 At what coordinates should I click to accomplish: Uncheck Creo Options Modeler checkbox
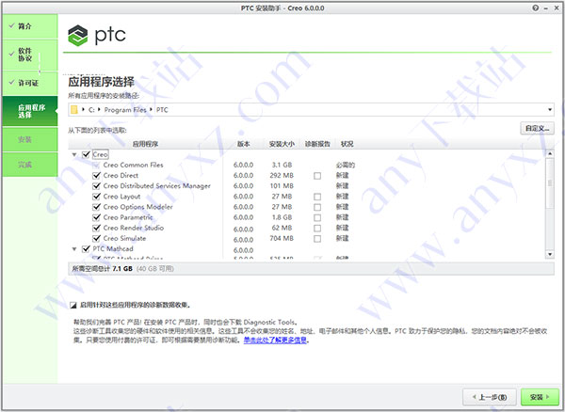coord(96,207)
